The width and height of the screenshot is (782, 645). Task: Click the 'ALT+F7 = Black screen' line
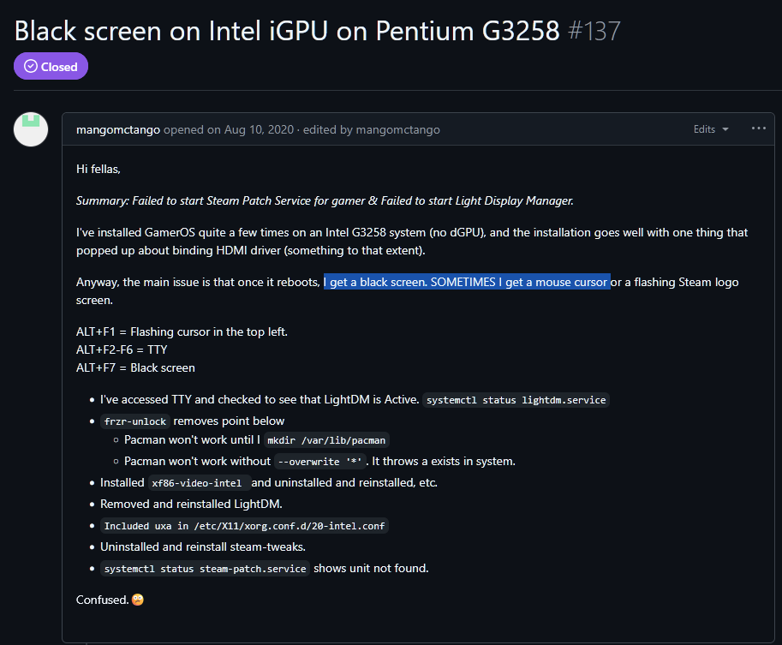(x=135, y=367)
